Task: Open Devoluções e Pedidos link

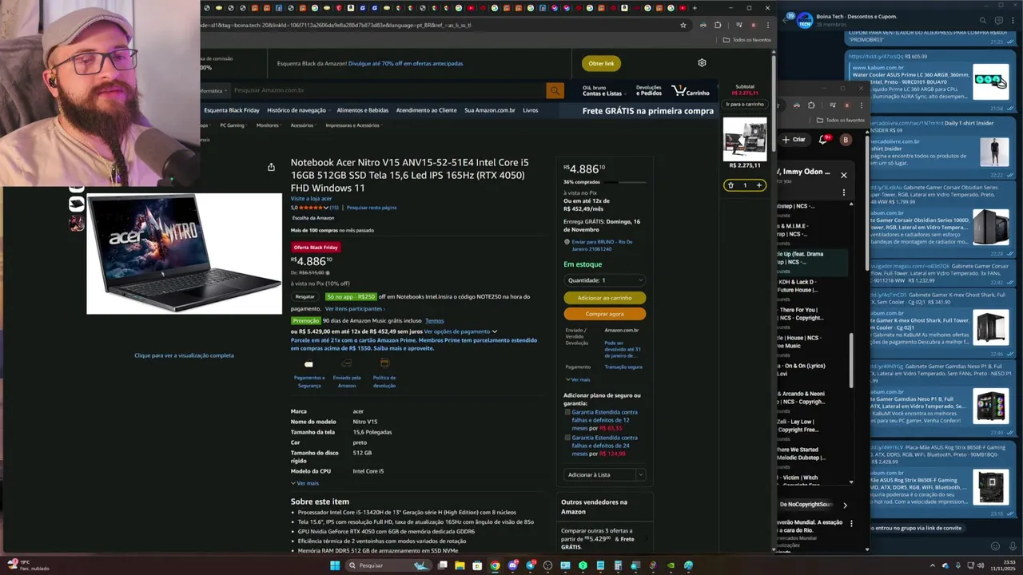Action: tap(648, 90)
